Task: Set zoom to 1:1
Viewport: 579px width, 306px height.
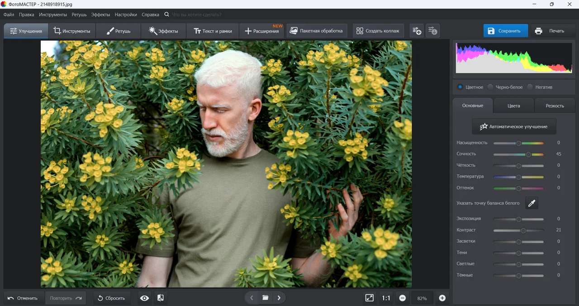Action: point(386,298)
